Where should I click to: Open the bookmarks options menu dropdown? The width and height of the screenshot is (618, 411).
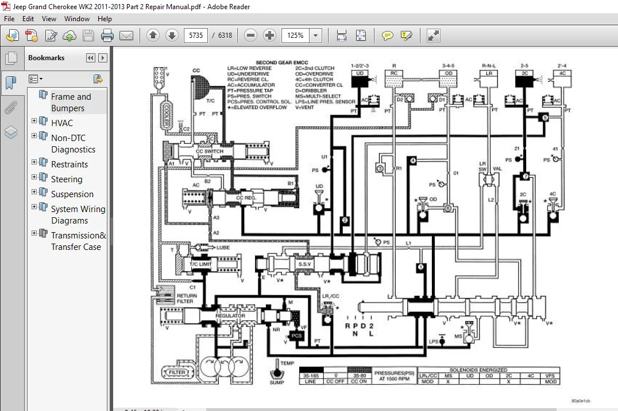36,79
